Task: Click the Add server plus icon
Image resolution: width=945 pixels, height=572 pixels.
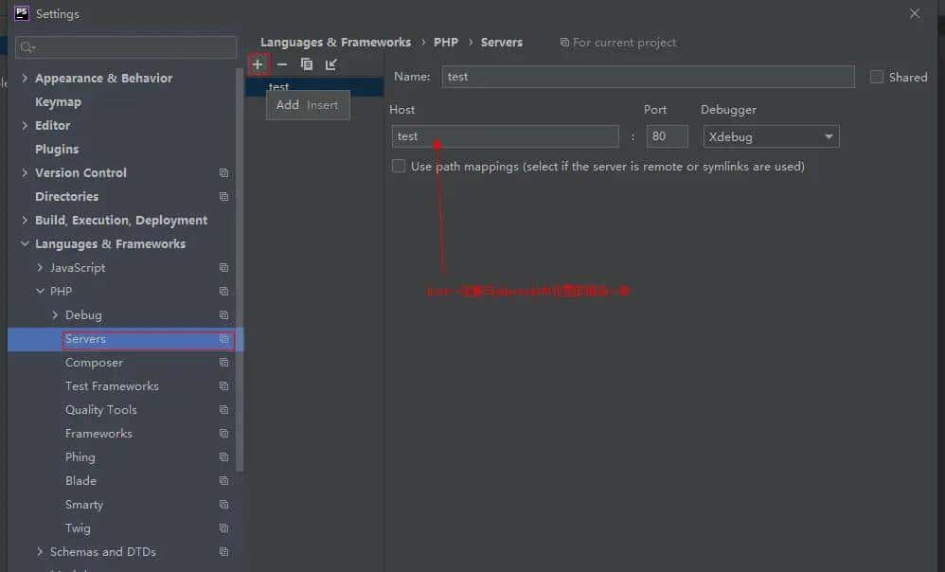Action: [259, 63]
